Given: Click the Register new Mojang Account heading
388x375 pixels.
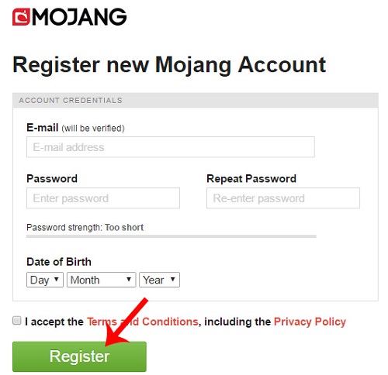Looking at the screenshot, I should pyautogui.click(x=169, y=65).
